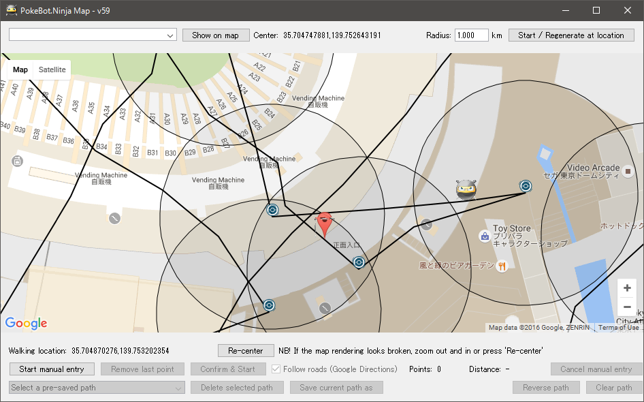Click the 'B31' seat section label
644x402 pixels.
pos(152,153)
